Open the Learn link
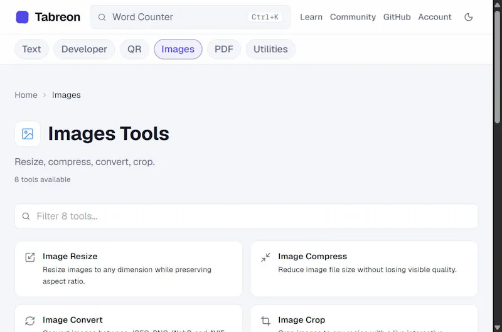This screenshot has width=502, height=332. pyautogui.click(x=311, y=17)
